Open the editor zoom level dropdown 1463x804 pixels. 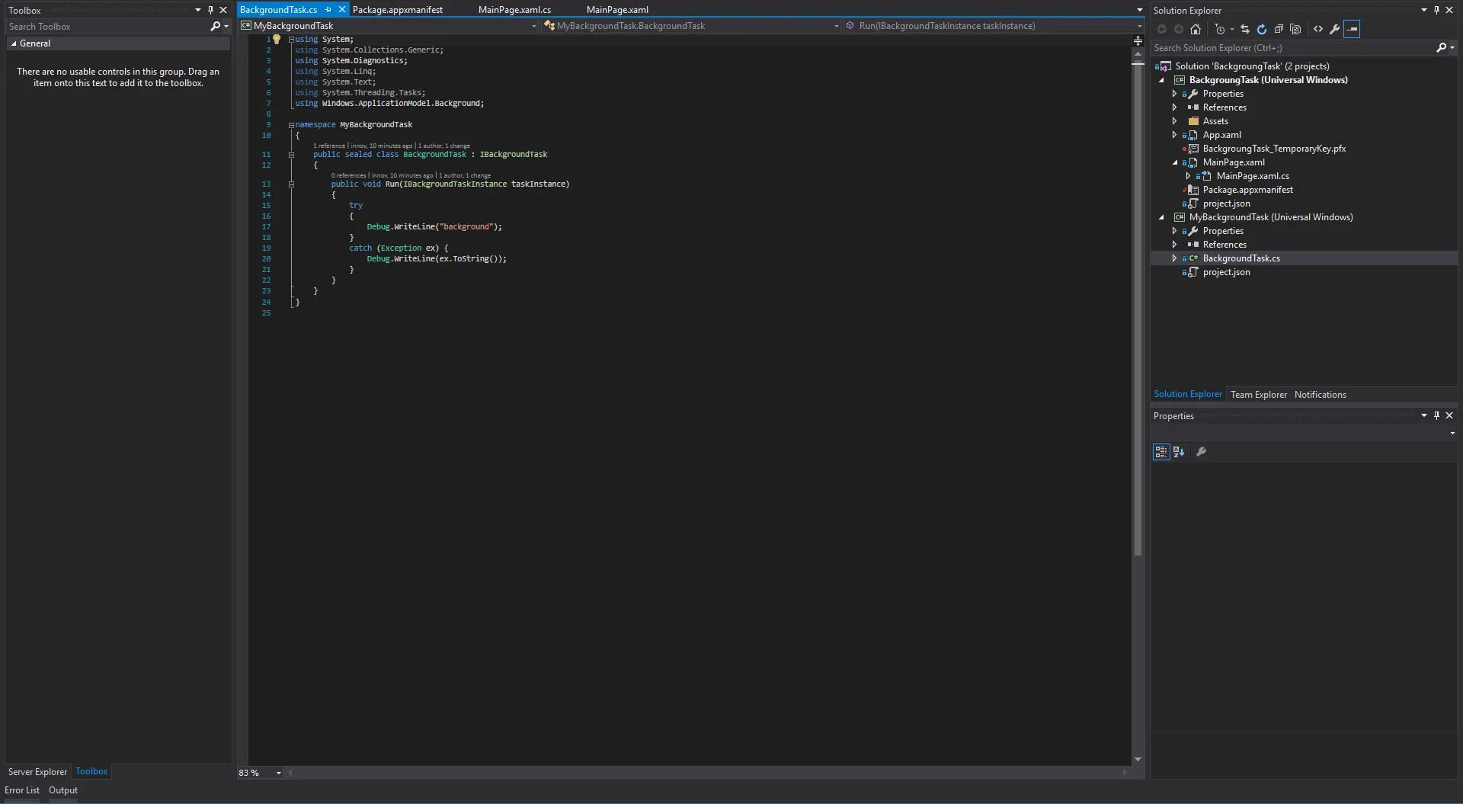click(x=279, y=773)
